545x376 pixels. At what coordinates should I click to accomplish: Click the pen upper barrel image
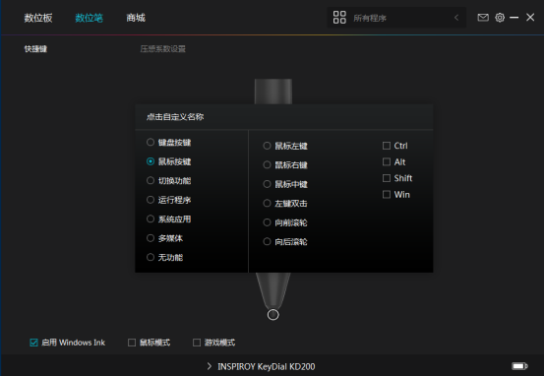(x=273, y=92)
